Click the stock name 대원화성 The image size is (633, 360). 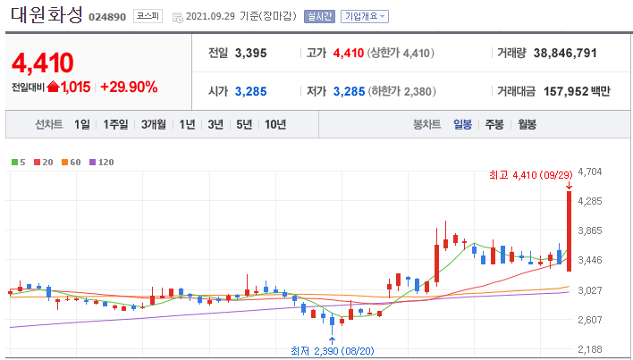coord(46,16)
